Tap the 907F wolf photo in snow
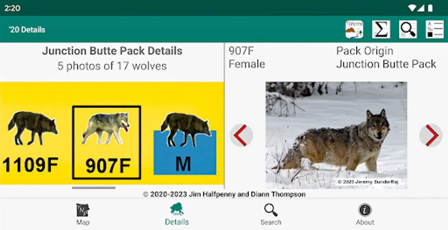Image resolution: width=448 pixels, height=230 pixels. click(336, 135)
